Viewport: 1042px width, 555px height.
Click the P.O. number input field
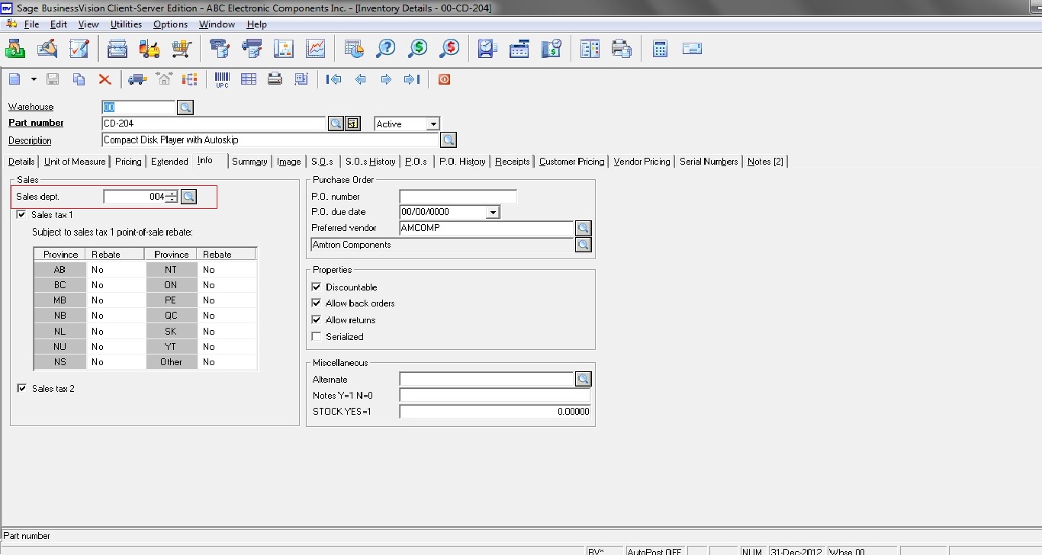pos(458,197)
